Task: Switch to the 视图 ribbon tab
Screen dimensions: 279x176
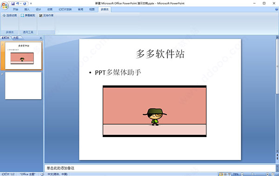Action: 92,9
